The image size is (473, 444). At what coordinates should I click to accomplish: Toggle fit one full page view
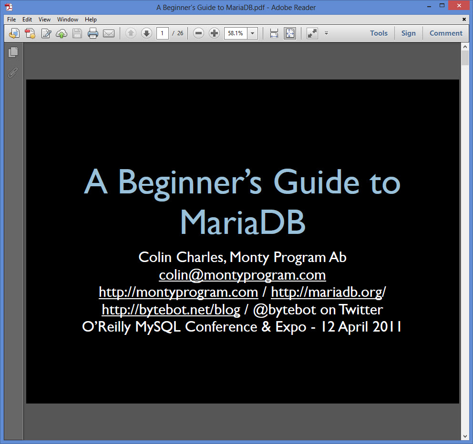[x=290, y=33]
